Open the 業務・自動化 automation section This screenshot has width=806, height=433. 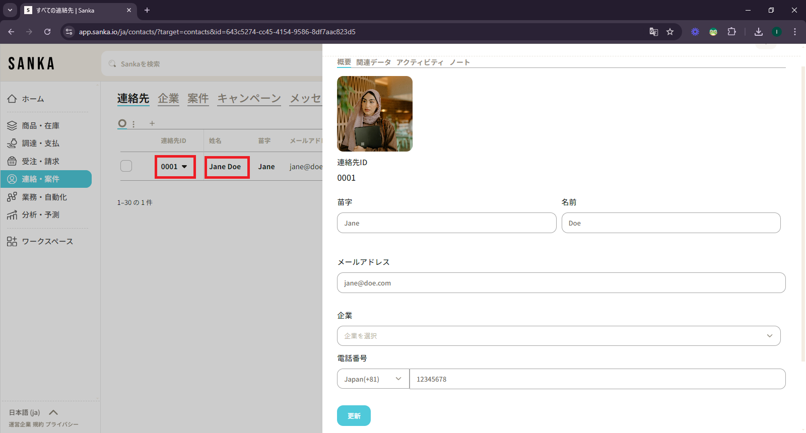[x=44, y=197]
